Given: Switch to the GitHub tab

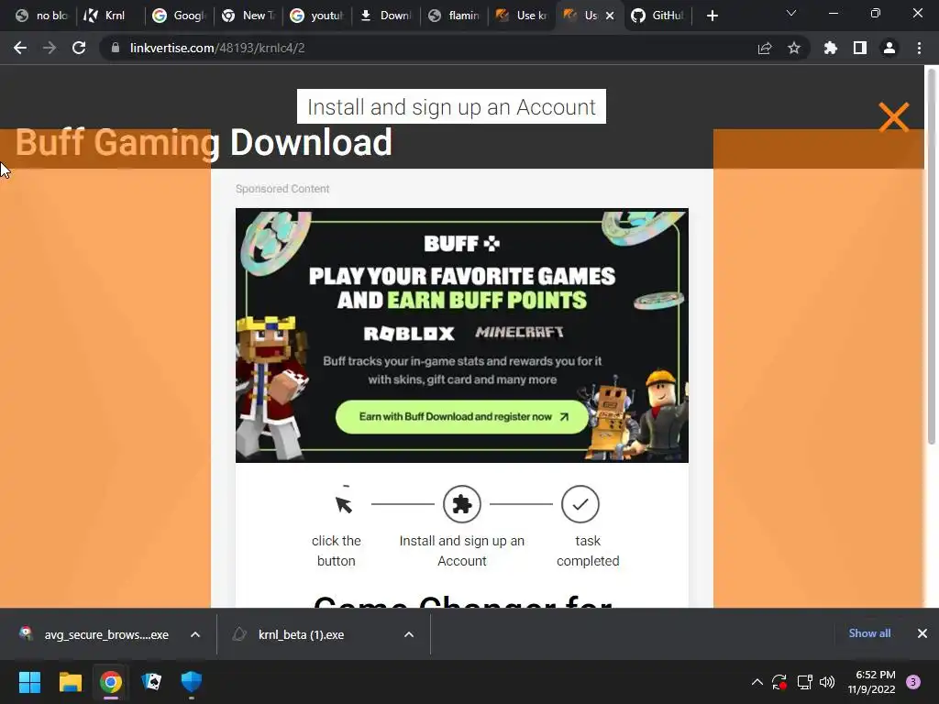Looking at the screenshot, I should pyautogui.click(x=657, y=16).
